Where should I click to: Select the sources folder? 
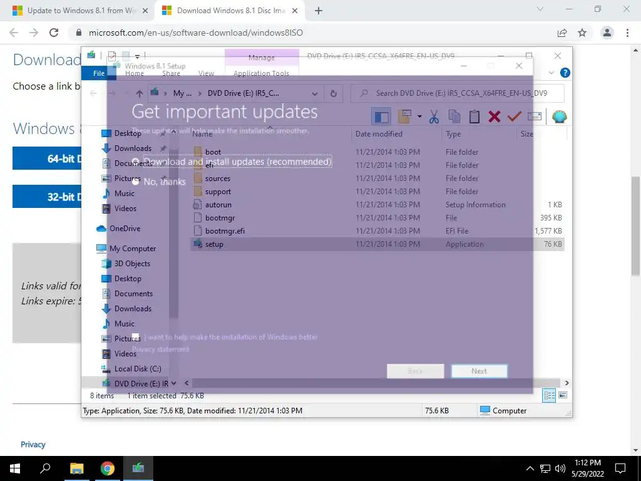click(217, 178)
